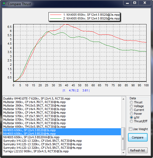Switch data to Power
Screen dimensions: 153x158
coord(131,114)
